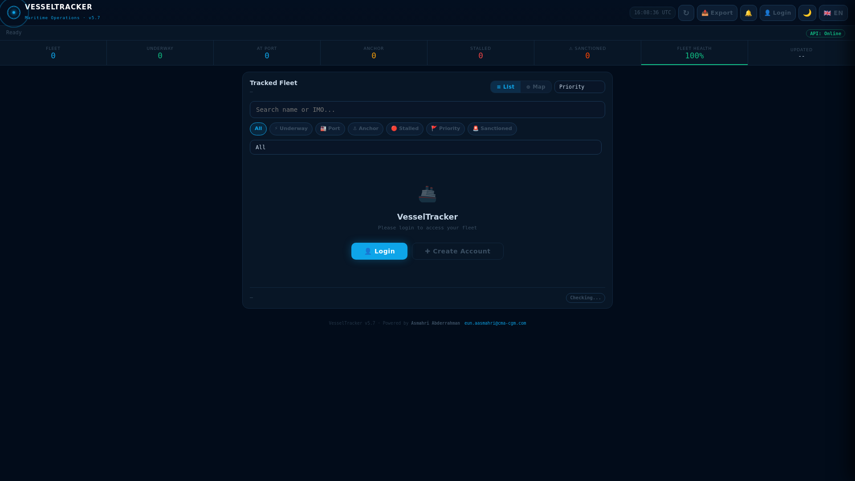
Task: Click the Checking... status badge
Action: click(x=585, y=298)
